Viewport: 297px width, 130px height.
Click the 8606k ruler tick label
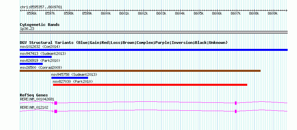(x=217, y=14)
